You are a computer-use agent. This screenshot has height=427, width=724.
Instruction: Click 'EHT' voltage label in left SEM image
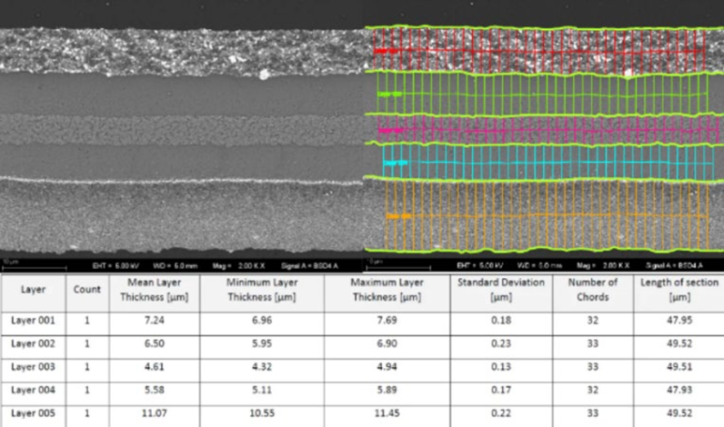tap(116, 266)
